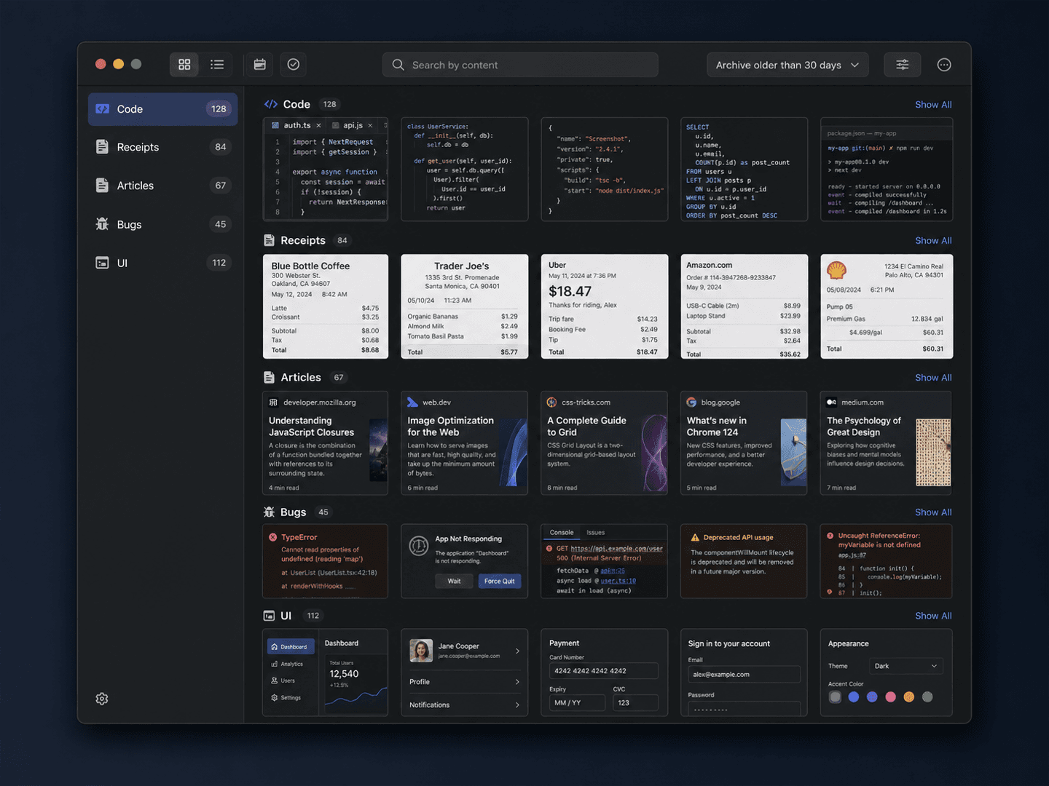Open Archive older than 30 days dropdown
This screenshot has width=1049, height=786.
[x=787, y=65]
